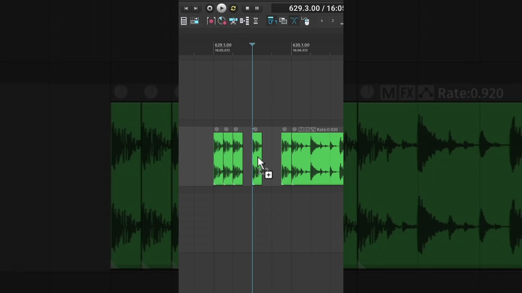The width and height of the screenshot is (522, 293).
Task: Pause playback with the pause button
Action: tap(257, 8)
